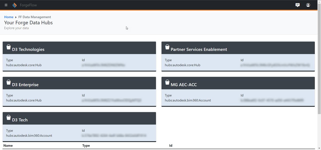Sort table by Type column header

[x=86, y=145]
